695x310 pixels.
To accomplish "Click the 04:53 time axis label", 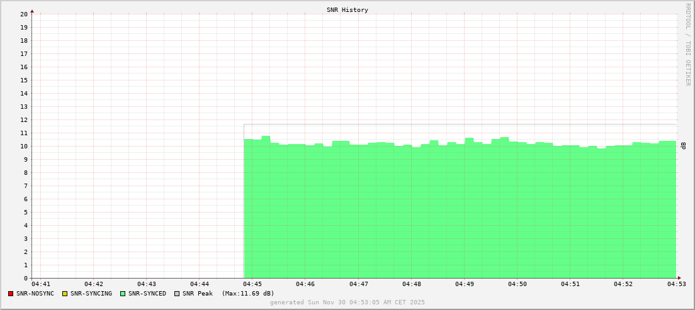I will point(677,284).
